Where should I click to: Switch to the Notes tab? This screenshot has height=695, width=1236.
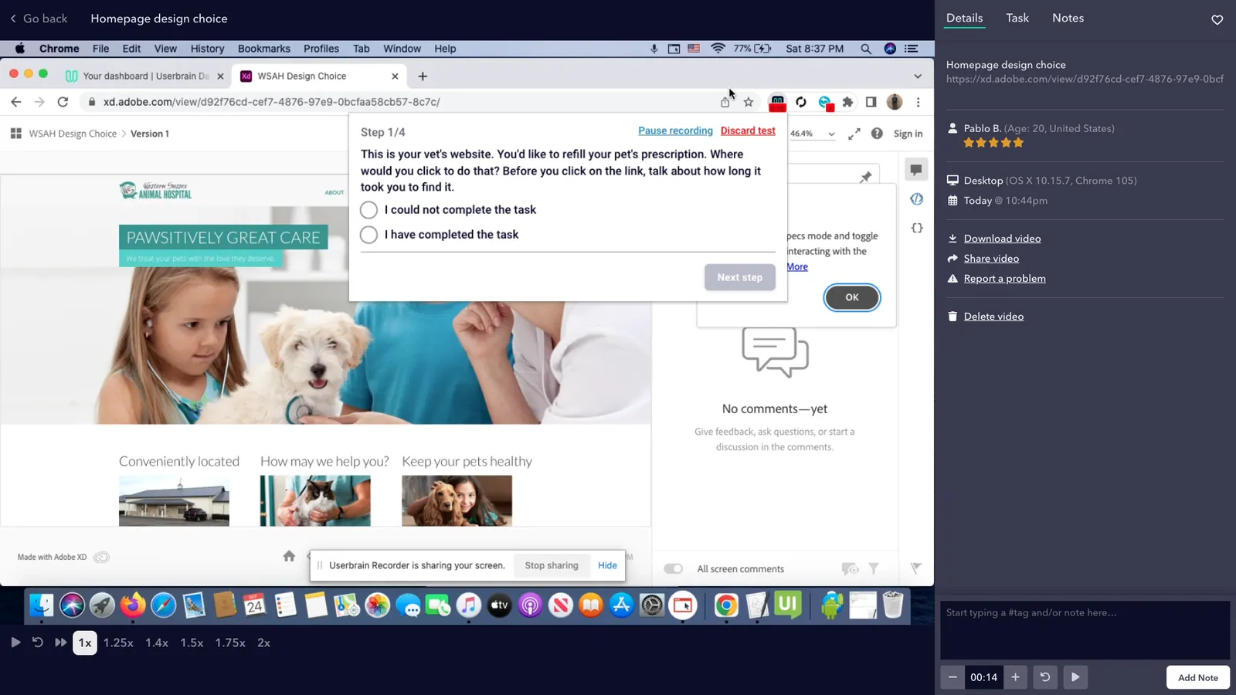[1068, 18]
